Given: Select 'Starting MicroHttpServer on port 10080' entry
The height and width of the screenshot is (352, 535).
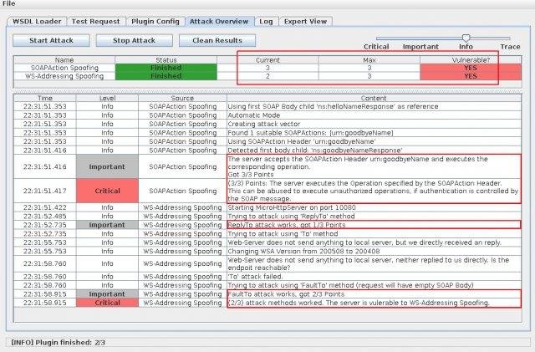Looking at the screenshot, I should pyautogui.click(x=374, y=207).
